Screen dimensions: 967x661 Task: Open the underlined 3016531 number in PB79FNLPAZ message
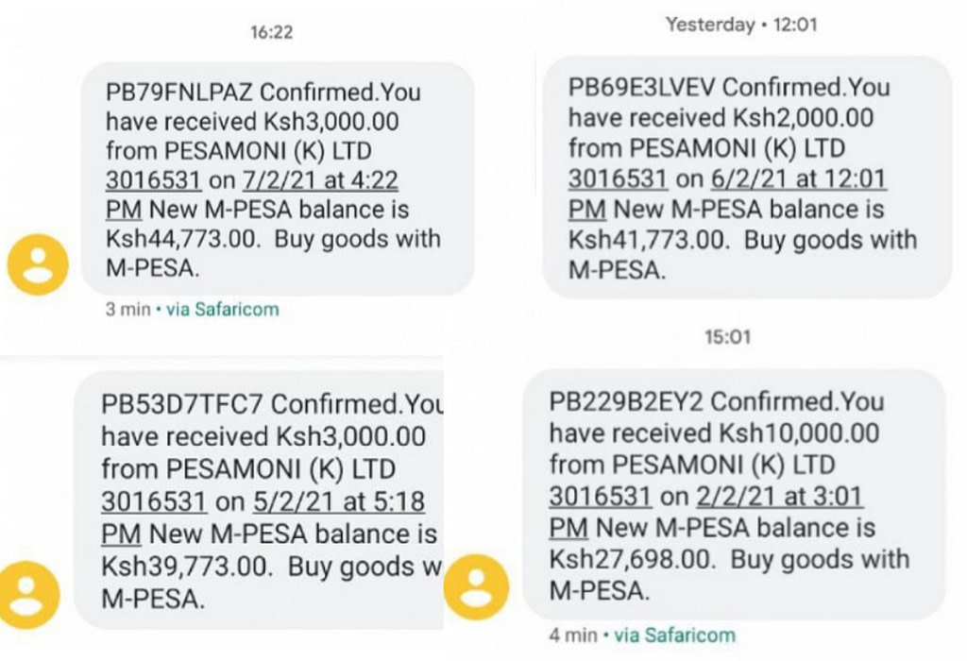154,180
